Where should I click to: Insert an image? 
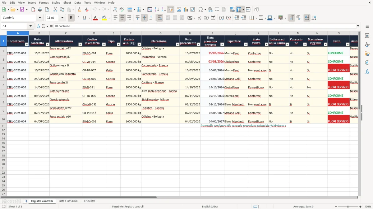coord(179,10)
